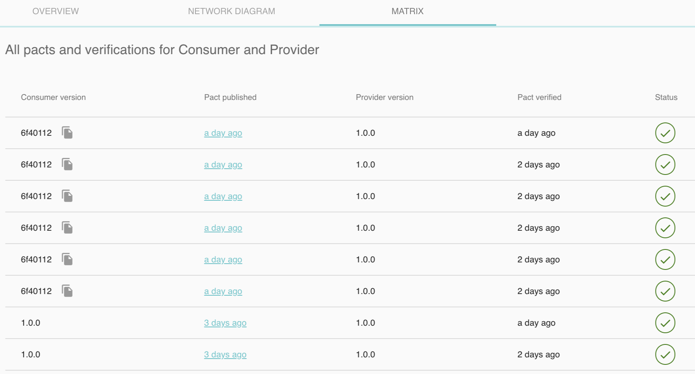
Task: Click Pact verified 'a day ago' cell in consumer 1.0.0 row
Action: tap(536, 323)
